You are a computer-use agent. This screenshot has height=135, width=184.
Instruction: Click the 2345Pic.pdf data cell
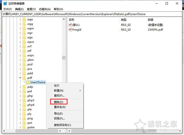(155, 29)
